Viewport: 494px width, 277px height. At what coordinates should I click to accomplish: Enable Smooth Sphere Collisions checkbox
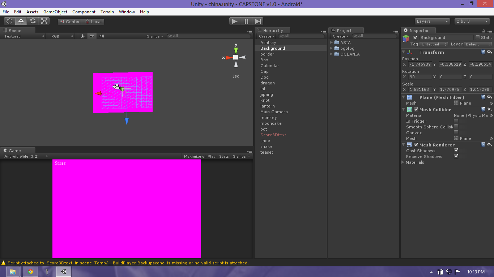tap(456, 127)
